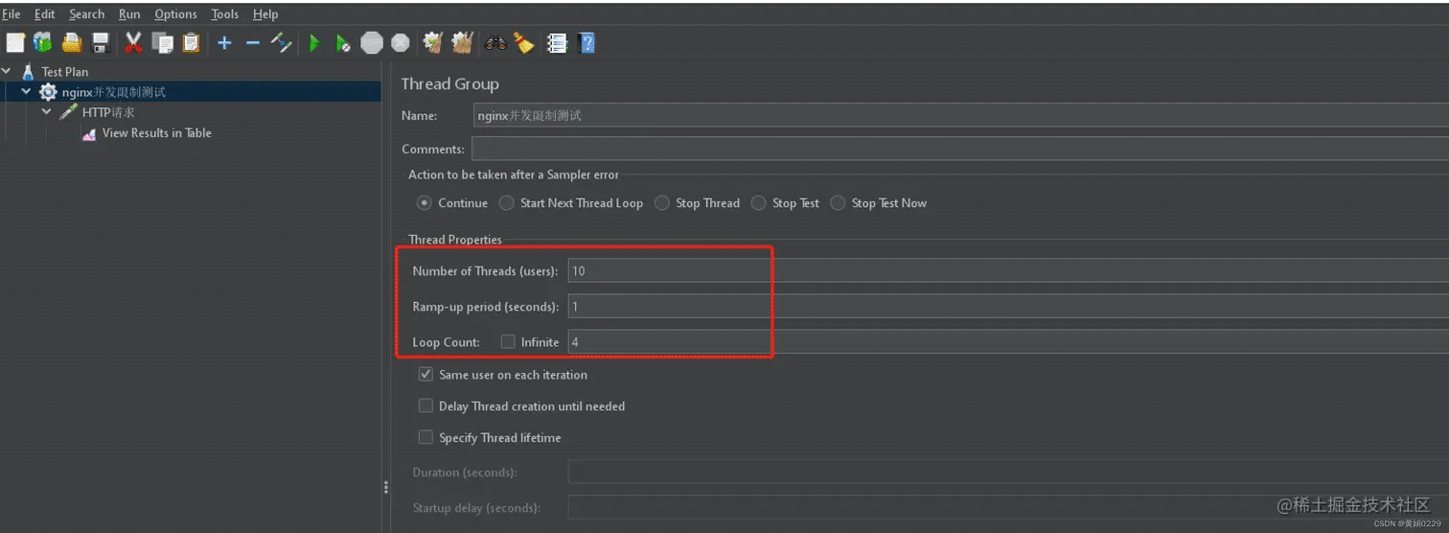Click the HTTP请求 sampler pipette icon
1449x533 pixels.
pyautogui.click(x=68, y=112)
